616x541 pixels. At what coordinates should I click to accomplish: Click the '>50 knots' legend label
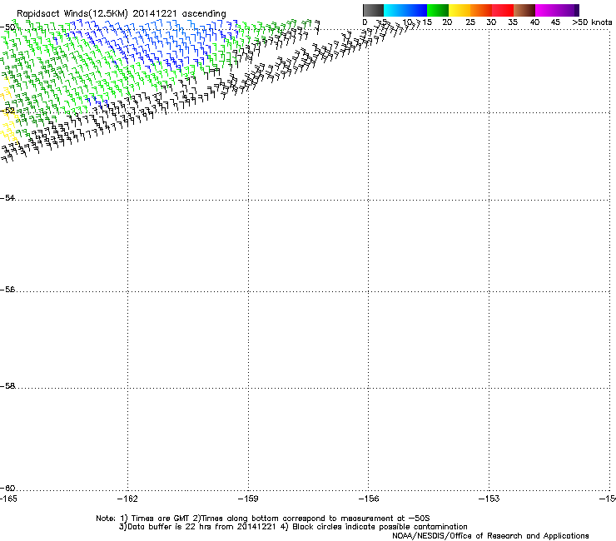coord(592,22)
